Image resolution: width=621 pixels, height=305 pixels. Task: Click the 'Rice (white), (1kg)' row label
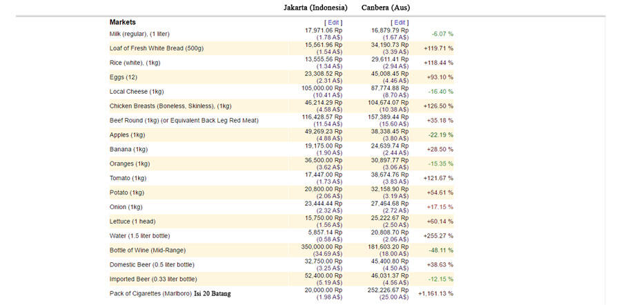point(135,63)
